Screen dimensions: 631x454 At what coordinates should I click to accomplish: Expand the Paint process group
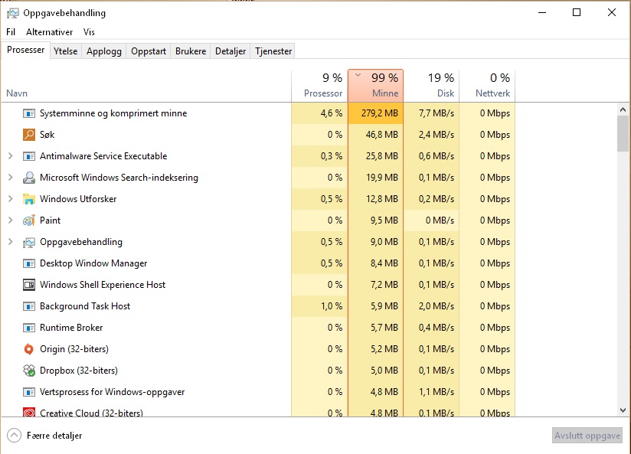[11, 220]
